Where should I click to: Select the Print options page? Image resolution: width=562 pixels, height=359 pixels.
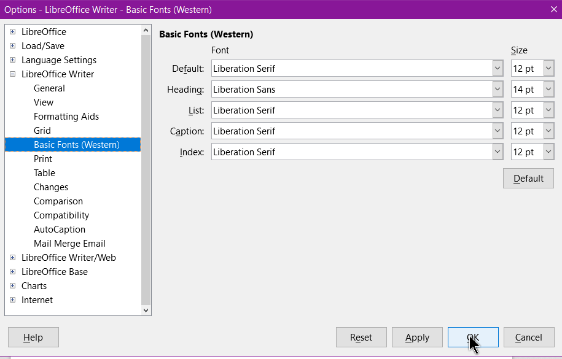pyautogui.click(x=43, y=159)
